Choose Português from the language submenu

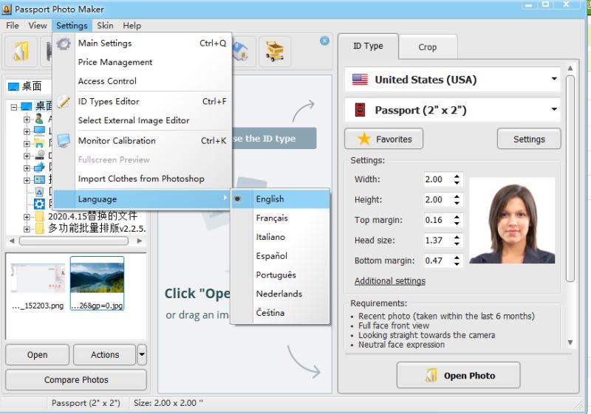(280, 275)
